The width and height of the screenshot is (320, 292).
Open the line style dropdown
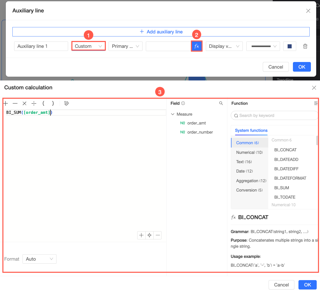pyautogui.click(x=263, y=46)
